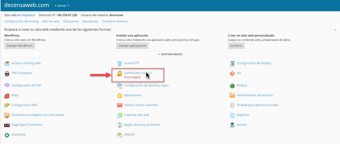
Task: Click the Reglas de proxy de Docker icon
Action: coord(120,125)
